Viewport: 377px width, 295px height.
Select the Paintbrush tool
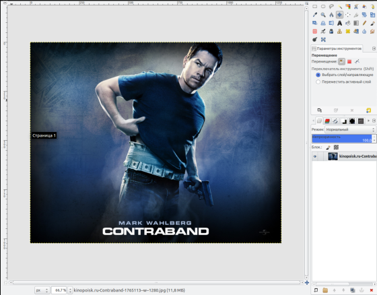click(x=372, y=23)
